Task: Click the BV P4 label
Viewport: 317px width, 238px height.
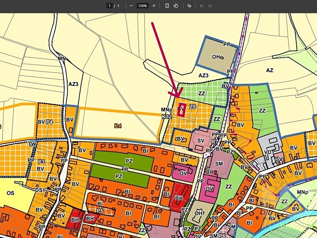Action: [x=45, y=122]
